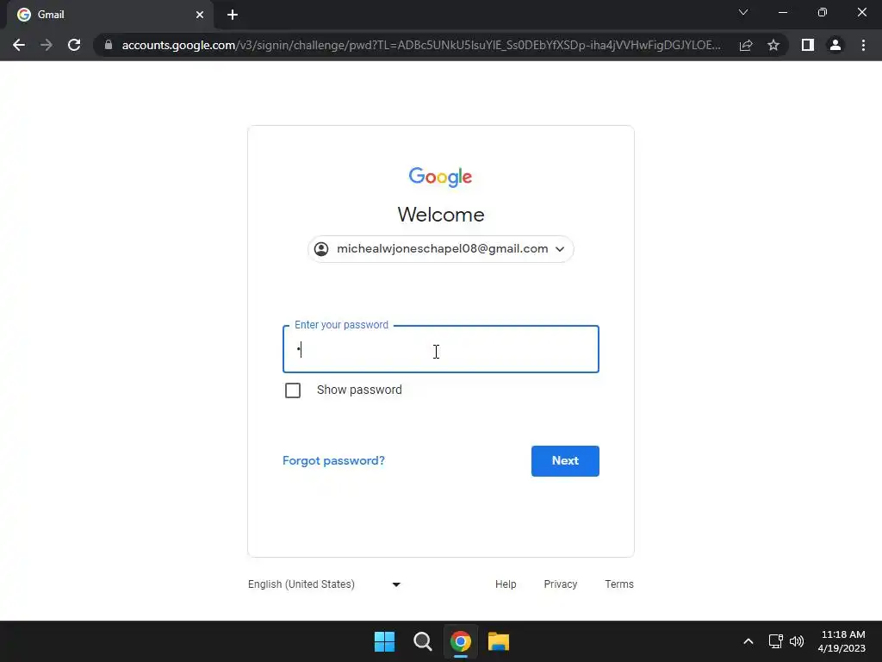Viewport: 882px width, 662px height.
Task: Bookmark this page with the star icon
Action: [773, 45]
